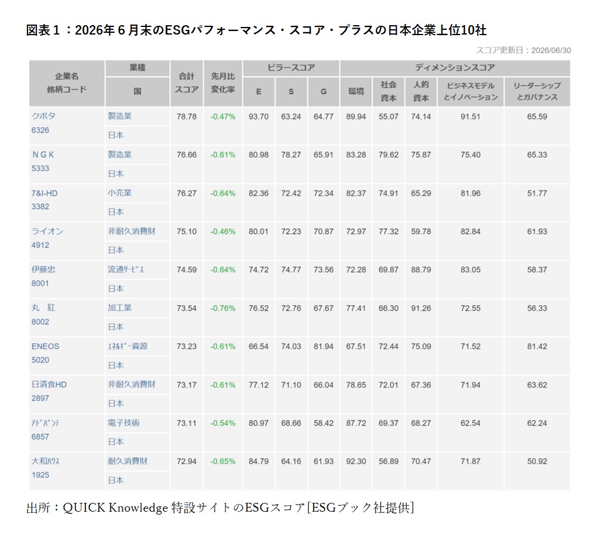Screen dimensions: 607x538
Task: Open the 丸紅 company link
Action: click(43, 308)
